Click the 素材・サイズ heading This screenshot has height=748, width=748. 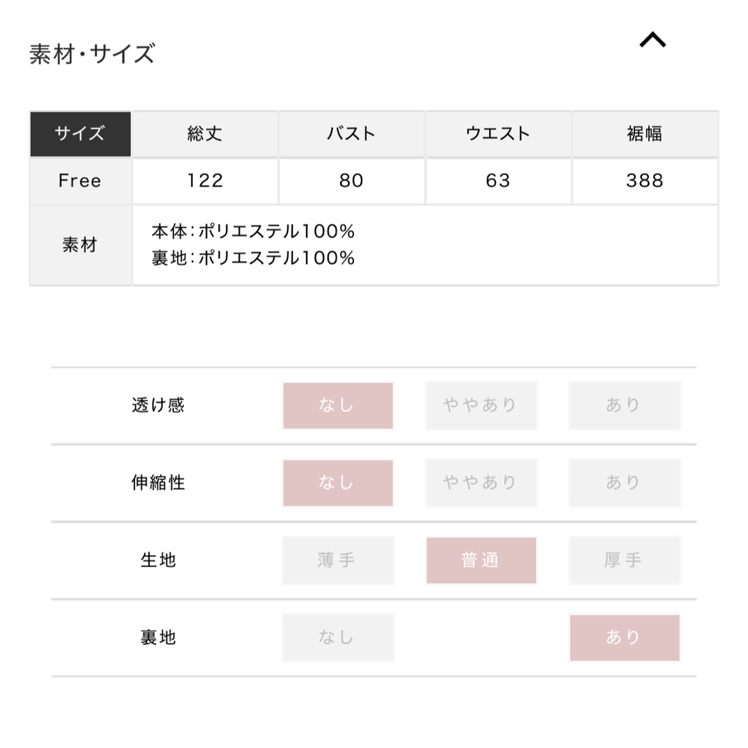pos(92,53)
